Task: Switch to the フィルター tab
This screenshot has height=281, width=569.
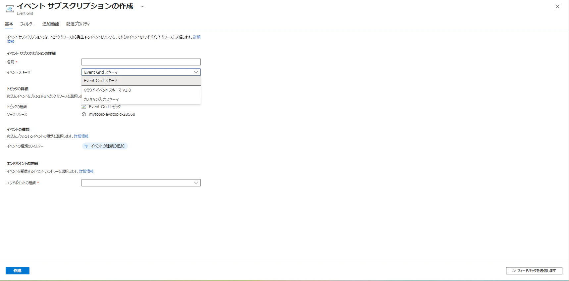Action: [27, 24]
